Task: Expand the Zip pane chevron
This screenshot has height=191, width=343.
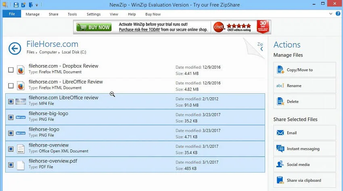Action: pyautogui.click(x=261, y=49)
